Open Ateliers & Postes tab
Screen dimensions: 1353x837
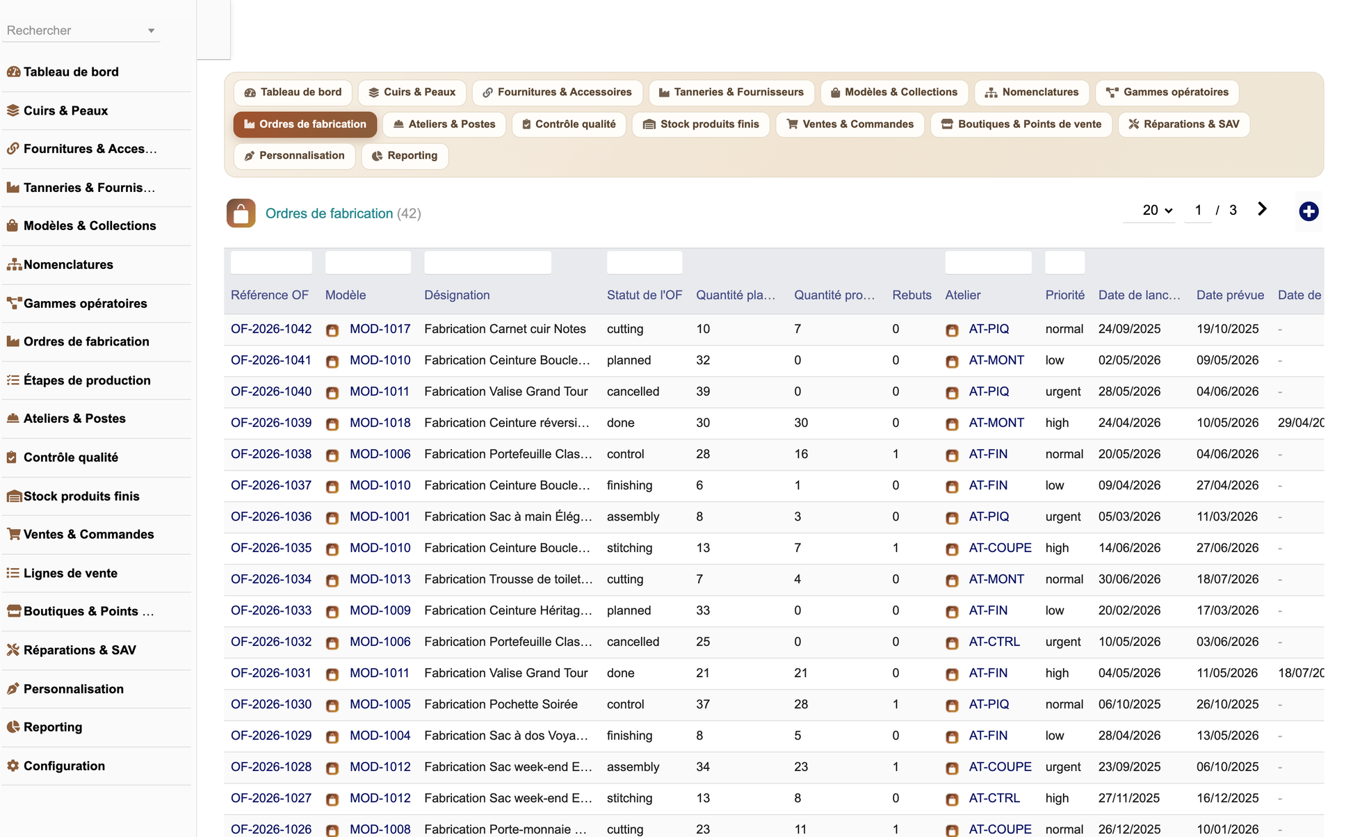tap(444, 124)
